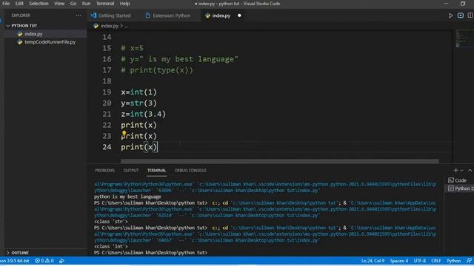Image resolution: width=474 pixels, height=266 pixels.
Task: Click the lightbulb quick fix on line 23
Action: [x=124, y=133]
